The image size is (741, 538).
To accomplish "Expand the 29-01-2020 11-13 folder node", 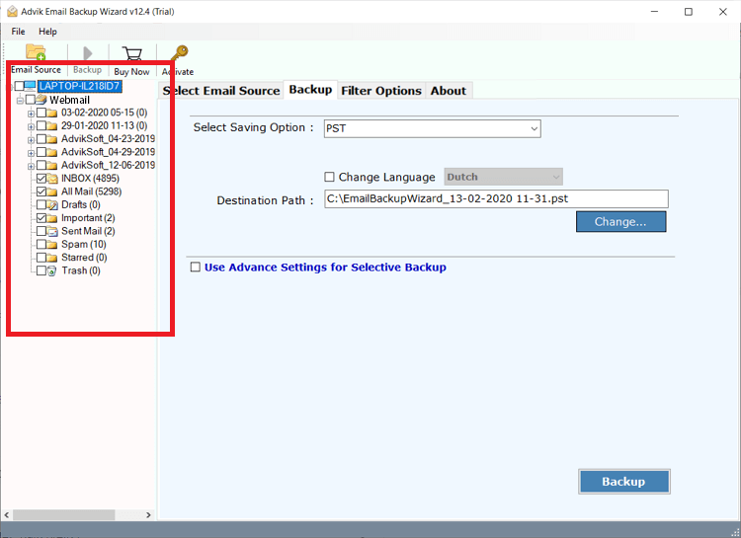I will point(31,126).
